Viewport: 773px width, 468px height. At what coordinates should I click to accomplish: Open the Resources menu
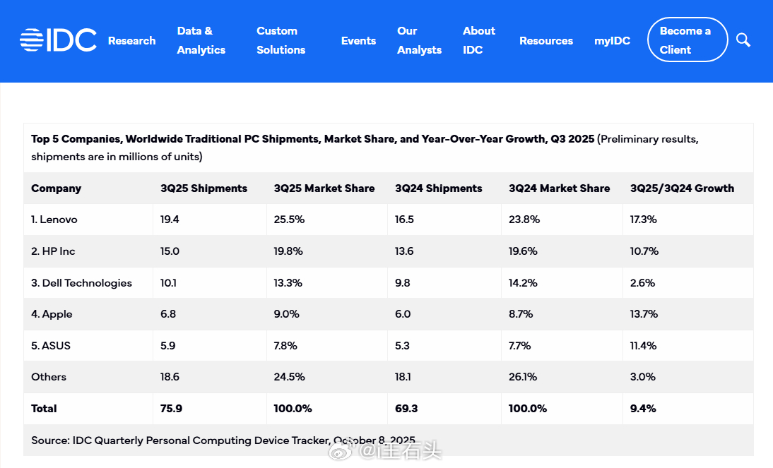click(546, 40)
